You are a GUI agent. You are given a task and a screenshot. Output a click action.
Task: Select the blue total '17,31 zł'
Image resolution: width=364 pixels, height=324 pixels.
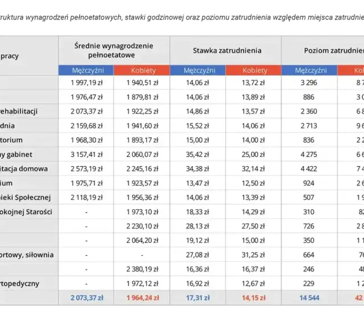pos(198,298)
